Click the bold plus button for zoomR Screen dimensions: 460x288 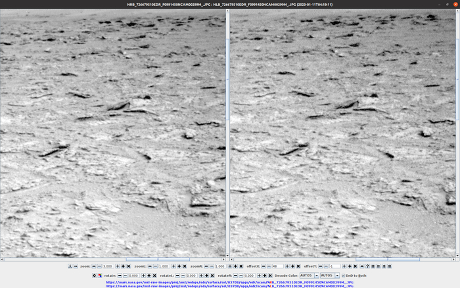click(x=235, y=266)
